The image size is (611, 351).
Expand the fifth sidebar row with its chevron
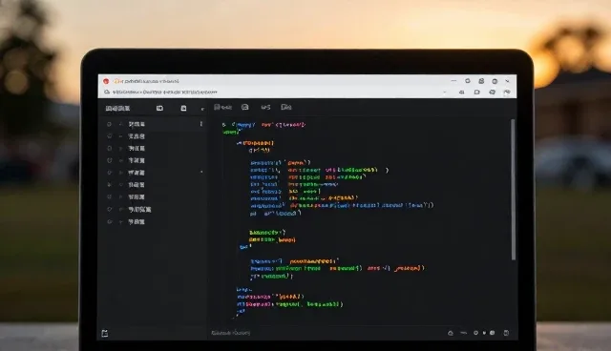tap(121, 173)
